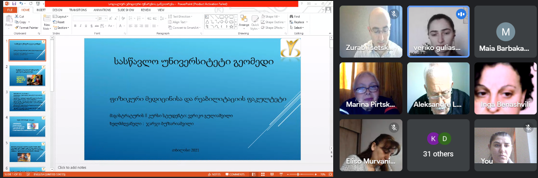The image size is (538, 178).
Task: Pick the right arrow shape in gallery
Action: tap(222, 22)
